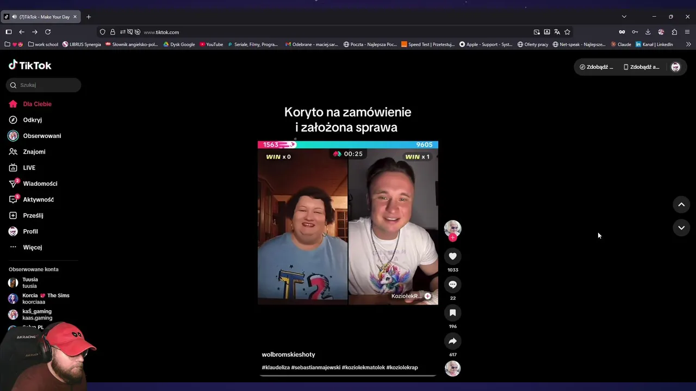
Task: Click hashtag #koziolekrap
Action: coord(402,368)
